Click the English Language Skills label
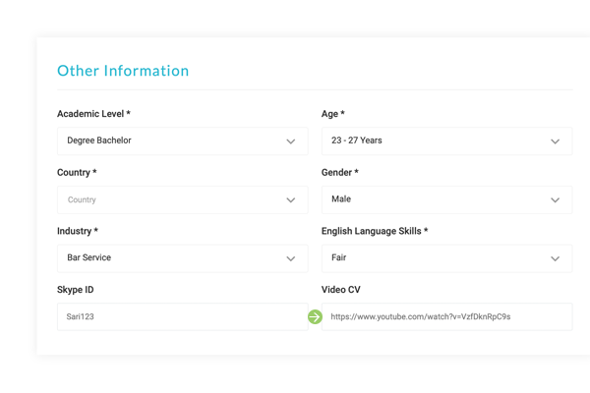This screenshot has height=393, width=590. point(375,231)
